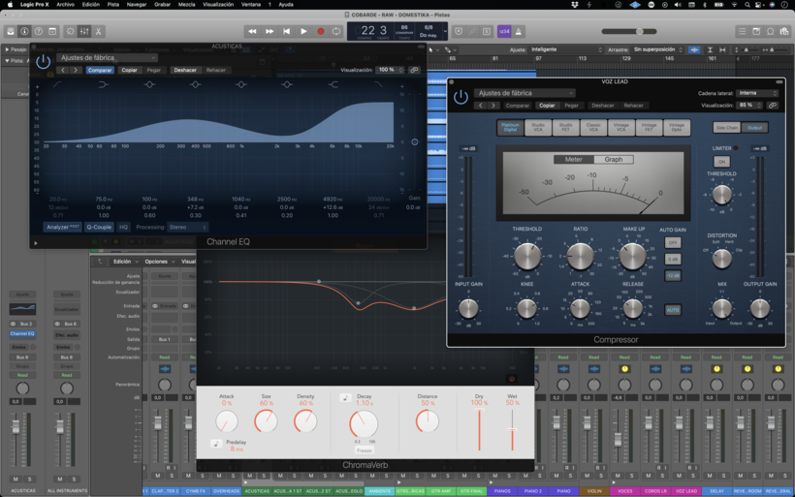Image resolution: width=795 pixels, height=497 pixels.
Task: Select Auto Gain -12 dB button
Action: (672, 275)
